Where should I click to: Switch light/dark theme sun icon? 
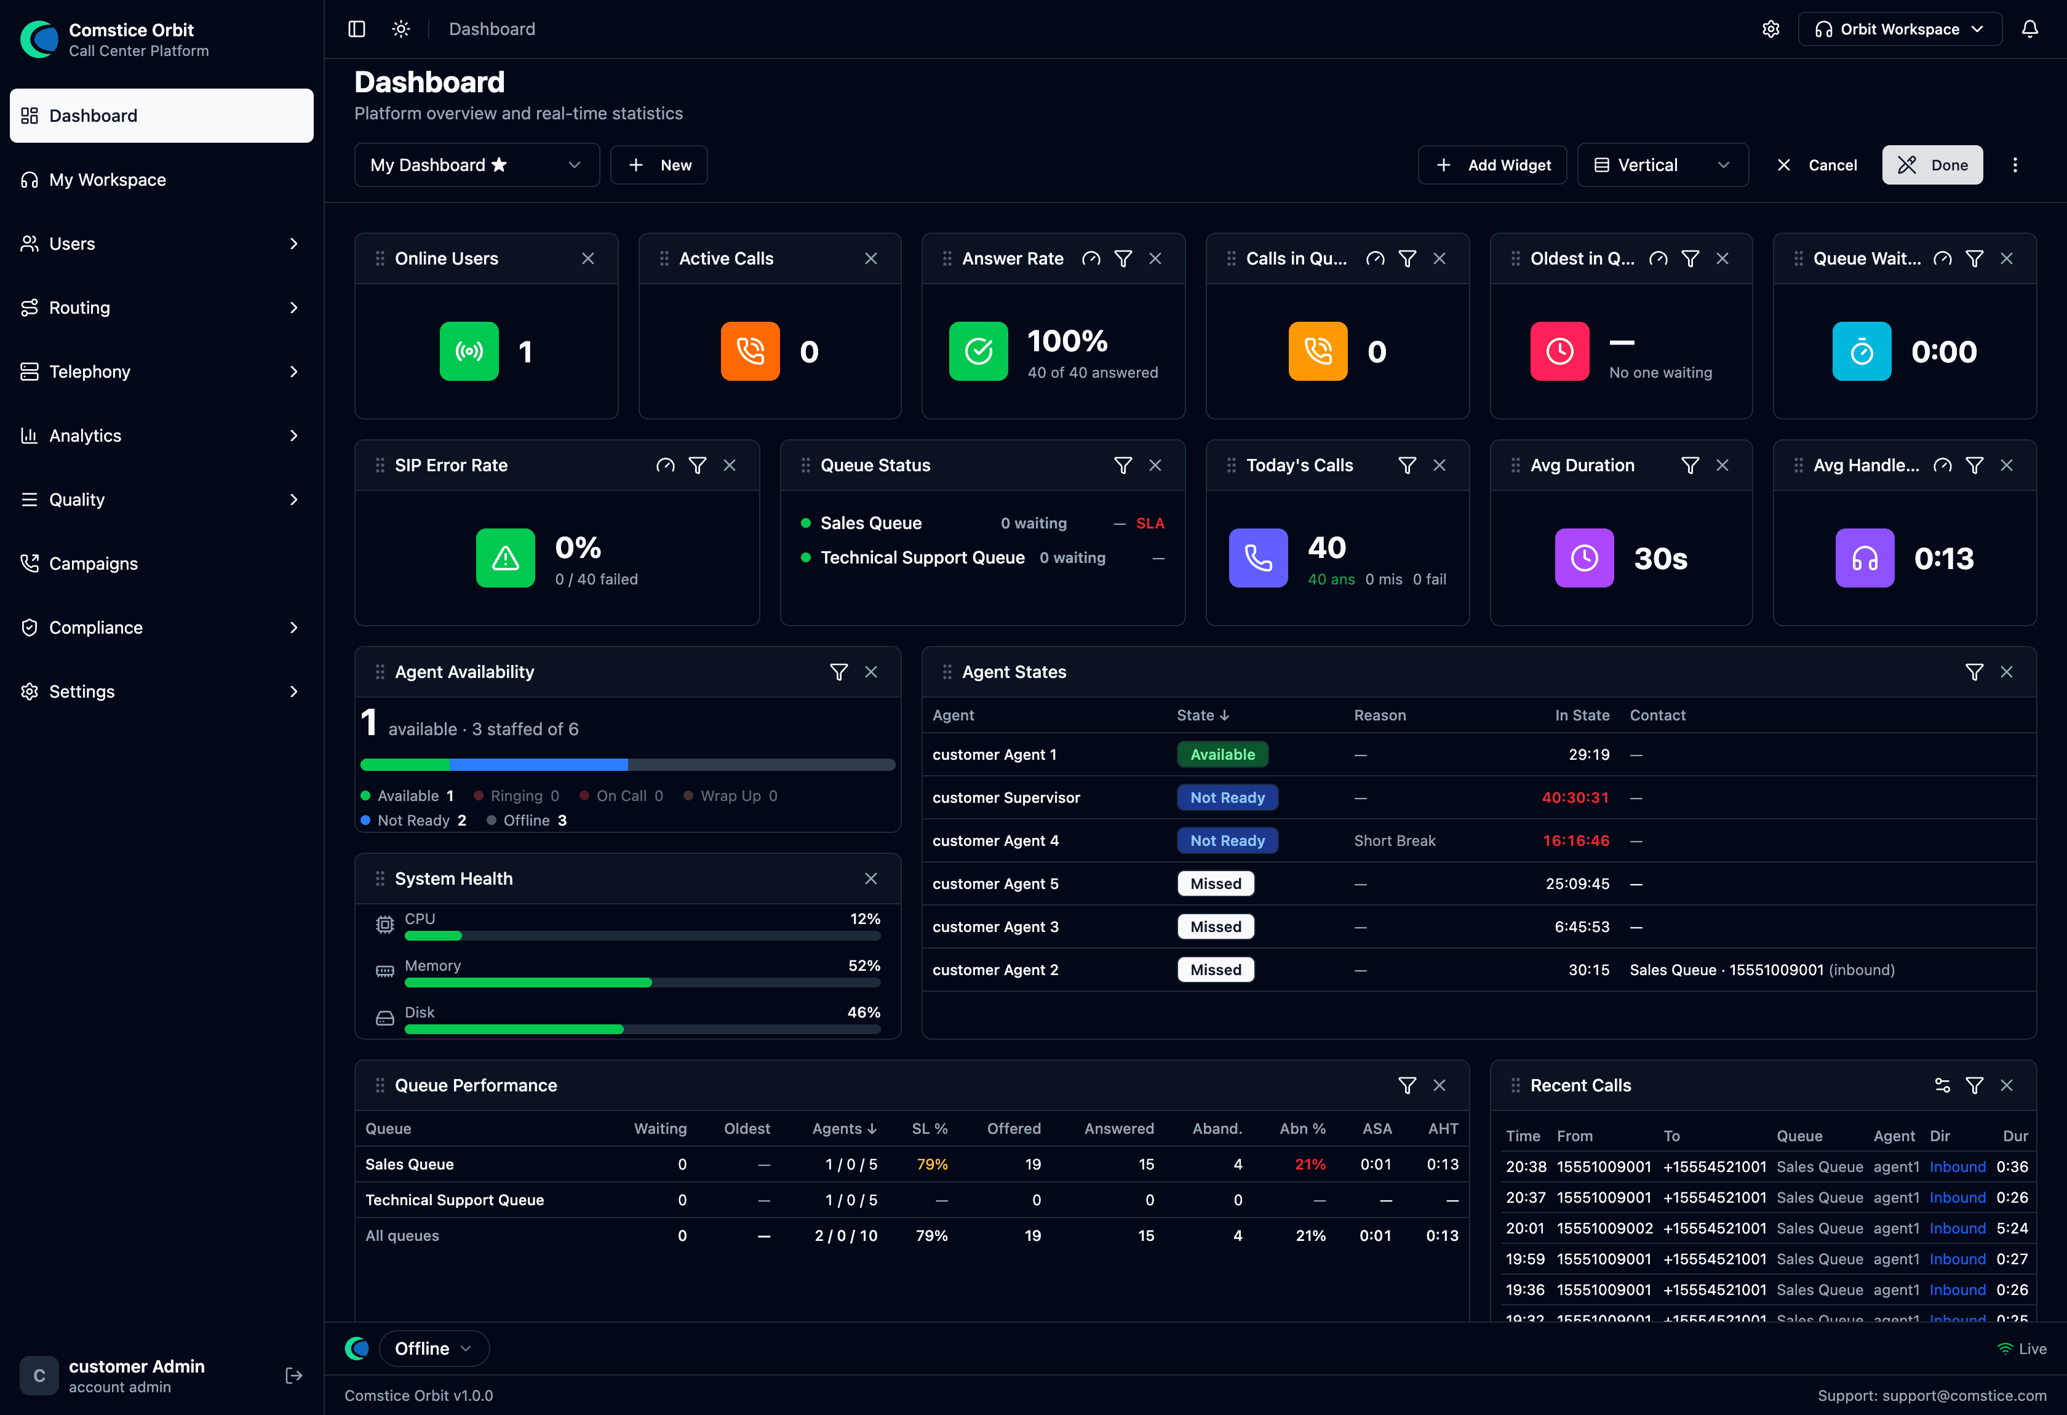click(401, 30)
